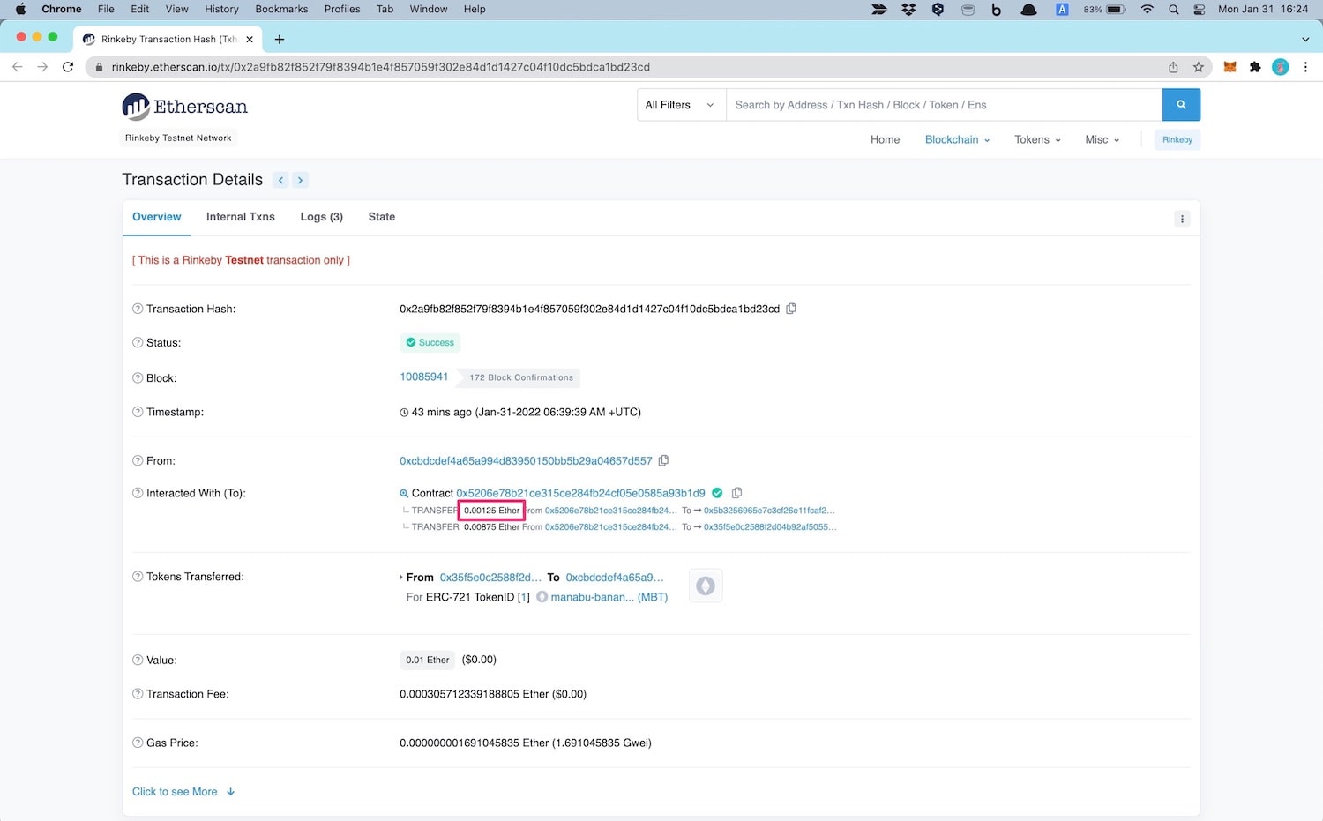The image size is (1323, 821).
Task: Open macOS Control Center icon
Action: tap(1200, 9)
